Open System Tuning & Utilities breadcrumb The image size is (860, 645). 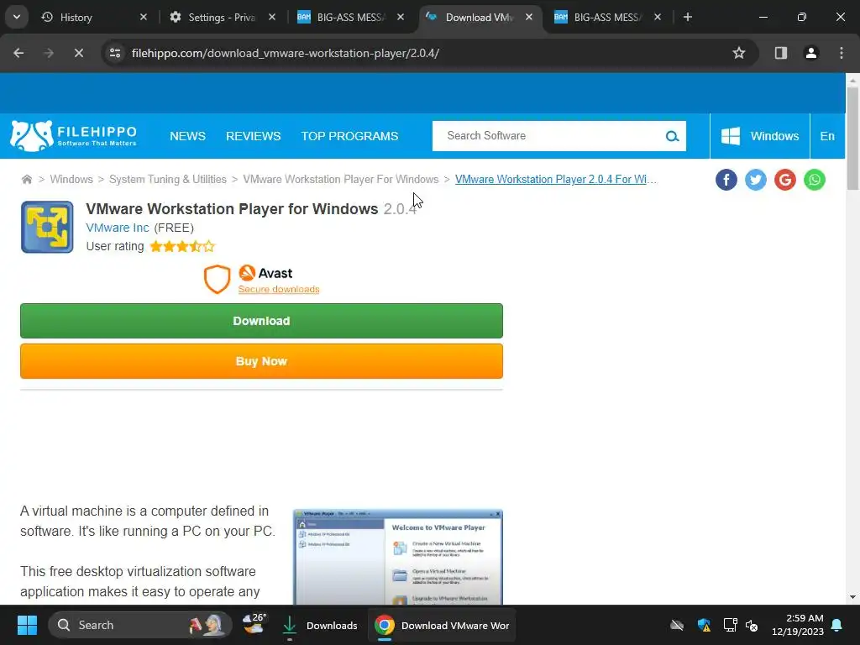click(x=168, y=180)
